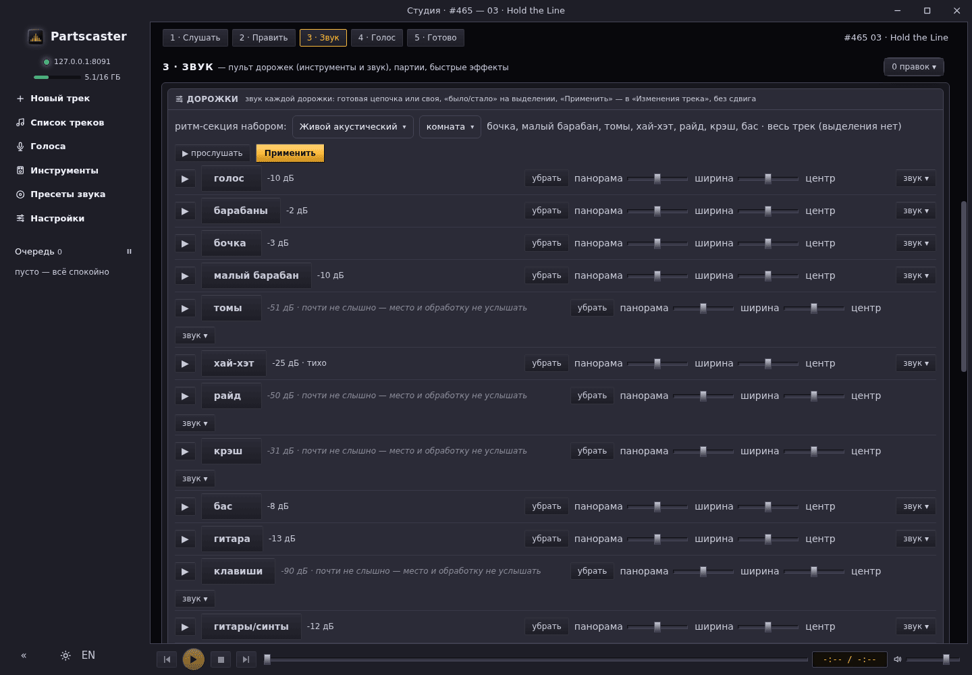Open the комната dropdown
The image size is (972, 675).
(x=450, y=127)
